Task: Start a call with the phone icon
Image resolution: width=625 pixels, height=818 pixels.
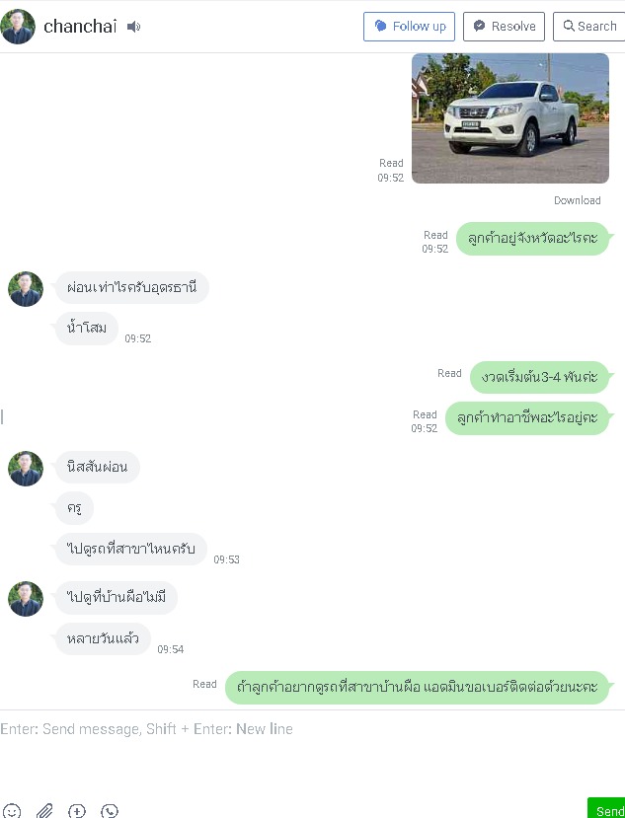Action: pos(110,811)
